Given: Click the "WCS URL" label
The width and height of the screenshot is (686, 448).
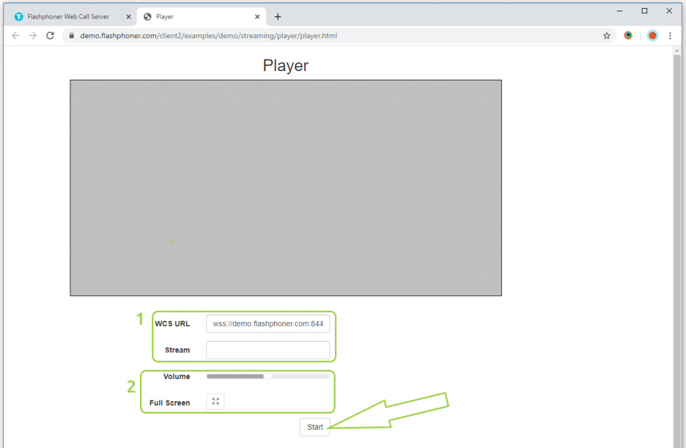Looking at the screenshot, I should [x=172, y=323].
